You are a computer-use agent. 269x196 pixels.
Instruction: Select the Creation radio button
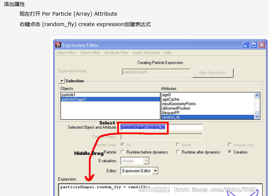tap(230, 152)
